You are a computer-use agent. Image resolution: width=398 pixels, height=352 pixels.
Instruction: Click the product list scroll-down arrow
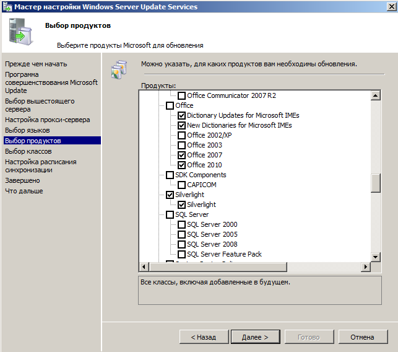point(376,257)
